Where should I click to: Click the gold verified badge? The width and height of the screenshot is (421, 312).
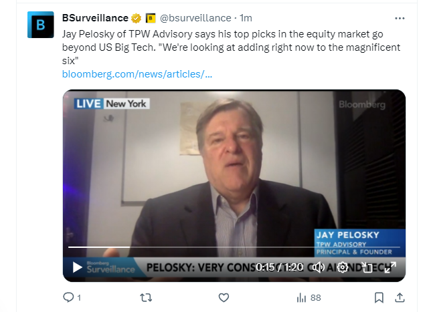click(x=136, y=18)
